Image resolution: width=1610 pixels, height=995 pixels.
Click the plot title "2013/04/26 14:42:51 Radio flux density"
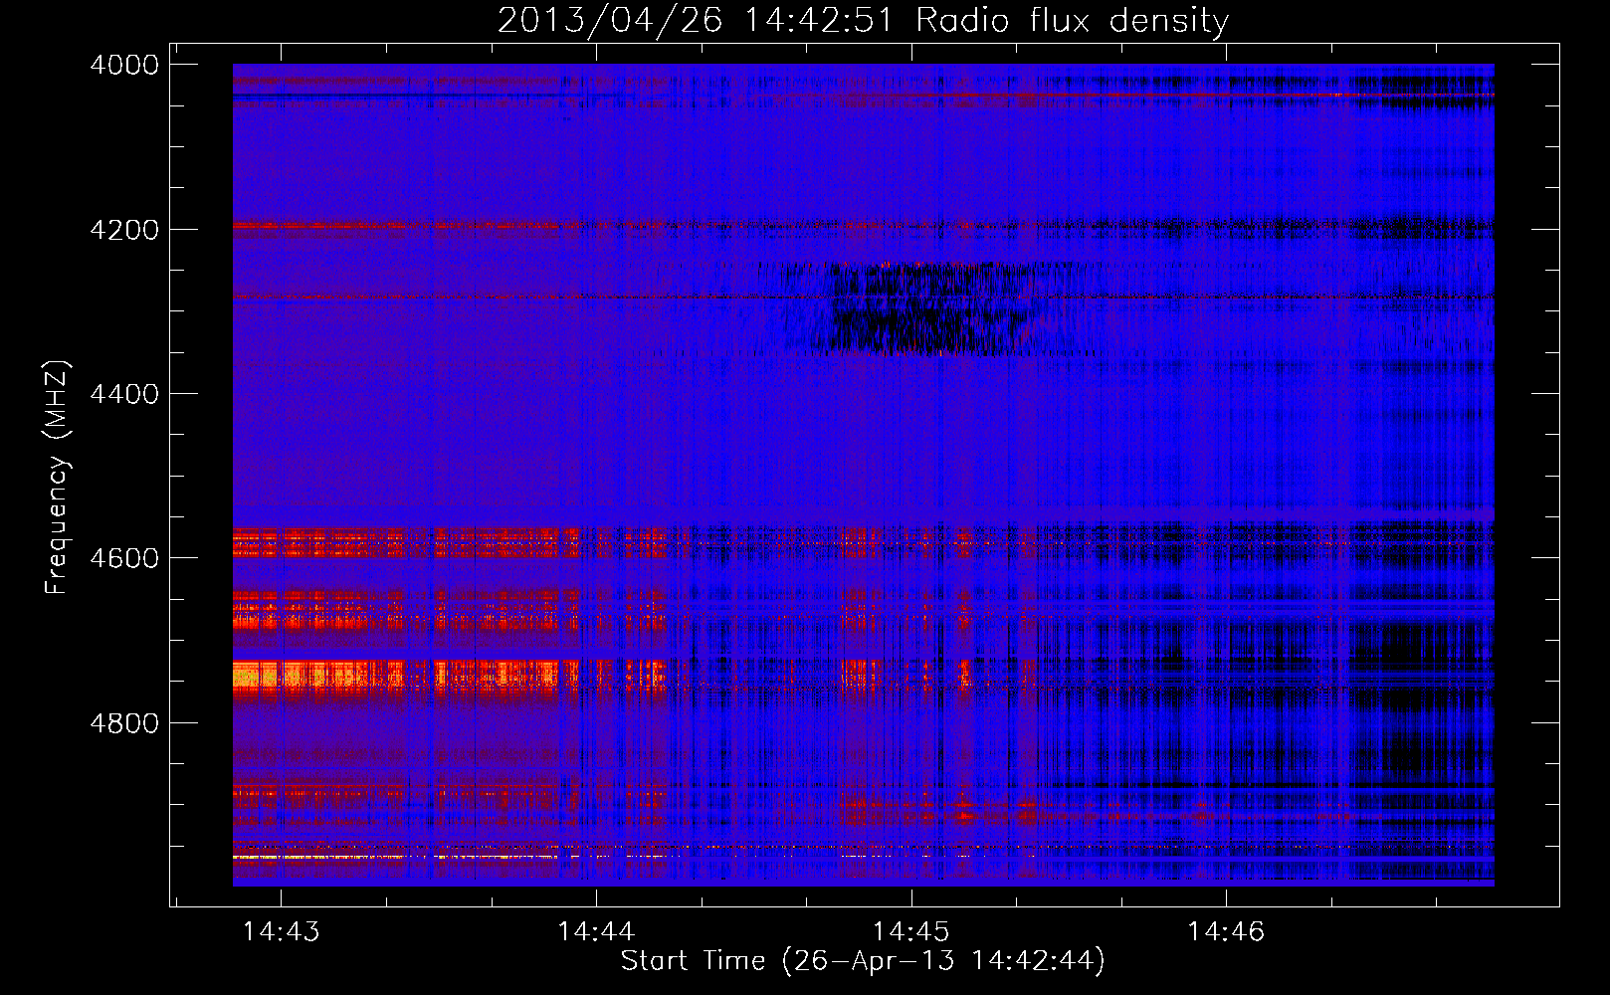863,20
